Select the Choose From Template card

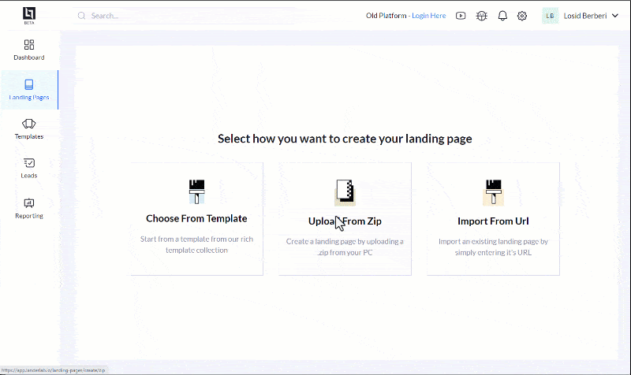(196, 219)
